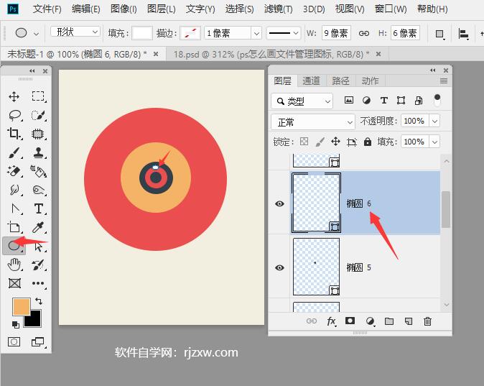Delete layer trash icon
This screenshot has width=484, height=386.
point(427,321)
